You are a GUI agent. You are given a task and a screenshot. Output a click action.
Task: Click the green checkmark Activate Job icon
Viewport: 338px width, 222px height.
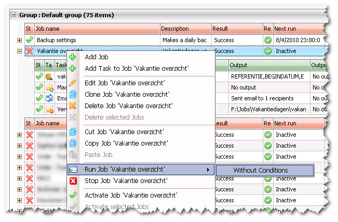pyautogui.click(x=73, y=195)
